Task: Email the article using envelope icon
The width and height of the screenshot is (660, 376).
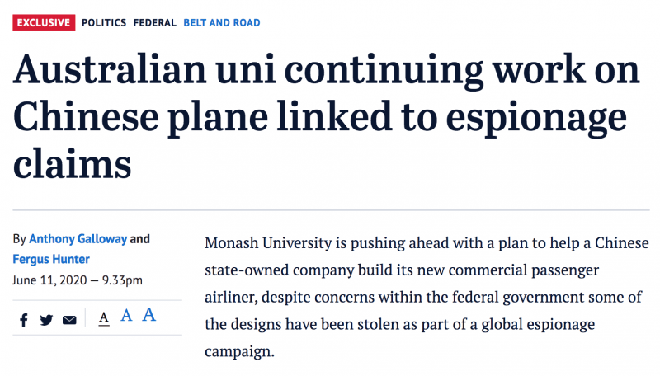Action: [69, 321]
